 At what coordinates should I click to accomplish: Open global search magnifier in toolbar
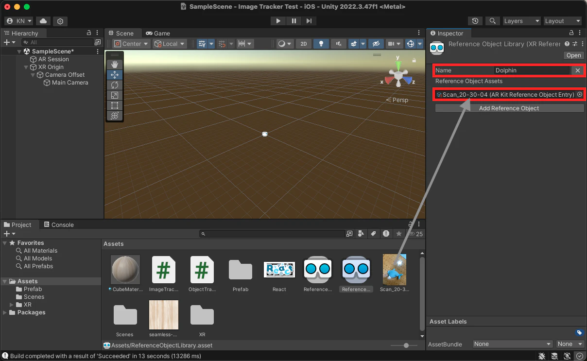[493, 21]
